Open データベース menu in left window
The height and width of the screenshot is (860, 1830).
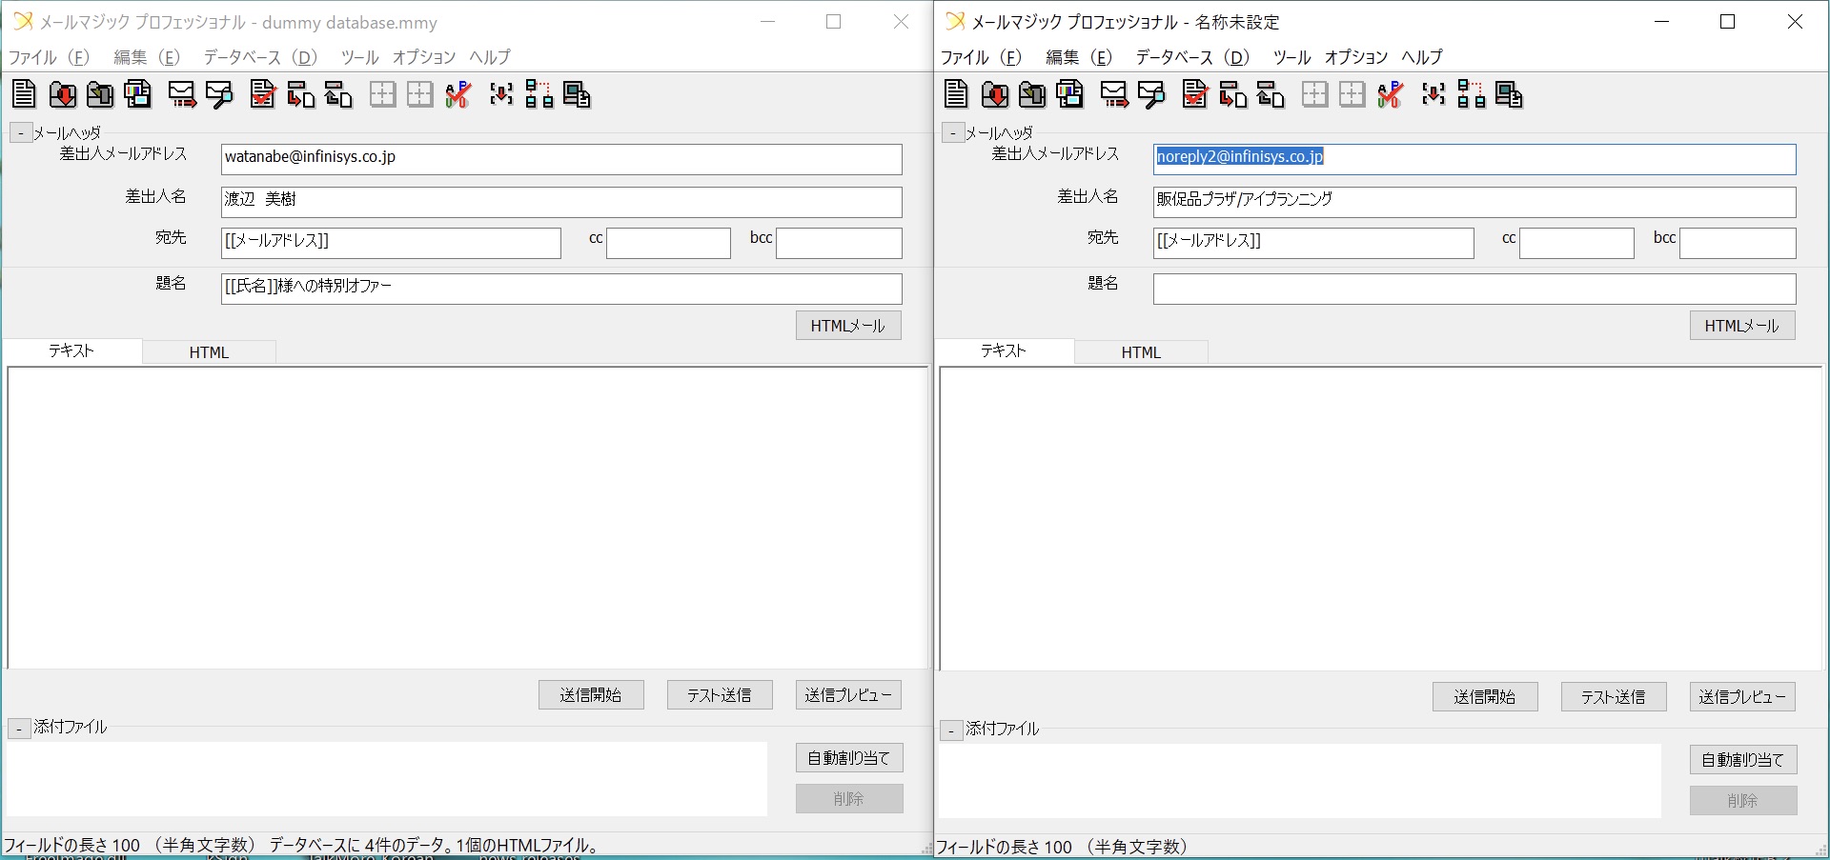[x=259, y=57]
